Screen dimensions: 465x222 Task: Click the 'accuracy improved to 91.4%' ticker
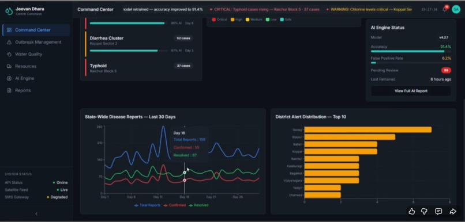coord(163,9)
